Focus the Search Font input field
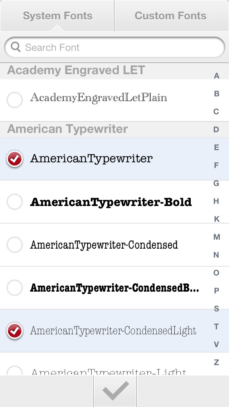229x407 pixels. 114,47
